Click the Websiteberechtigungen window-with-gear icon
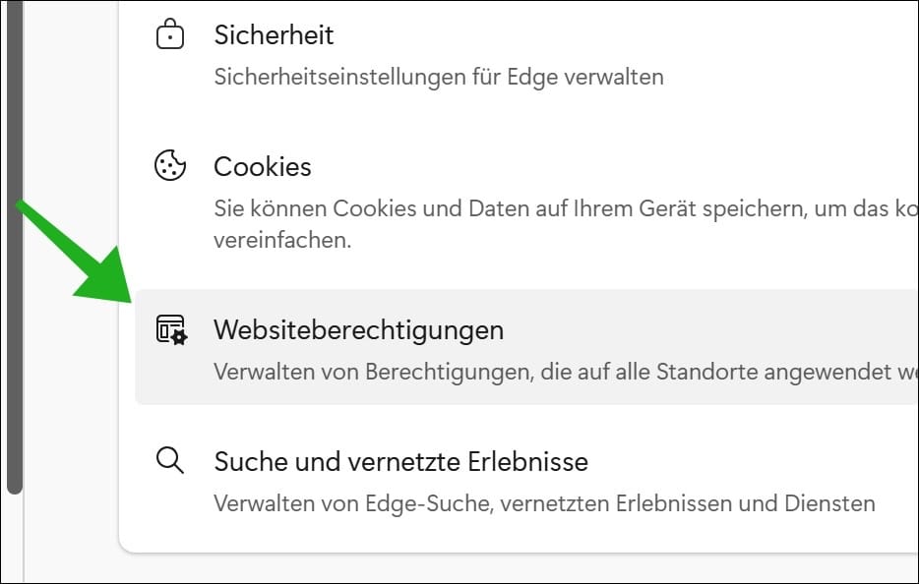 (x=170, y=327)
